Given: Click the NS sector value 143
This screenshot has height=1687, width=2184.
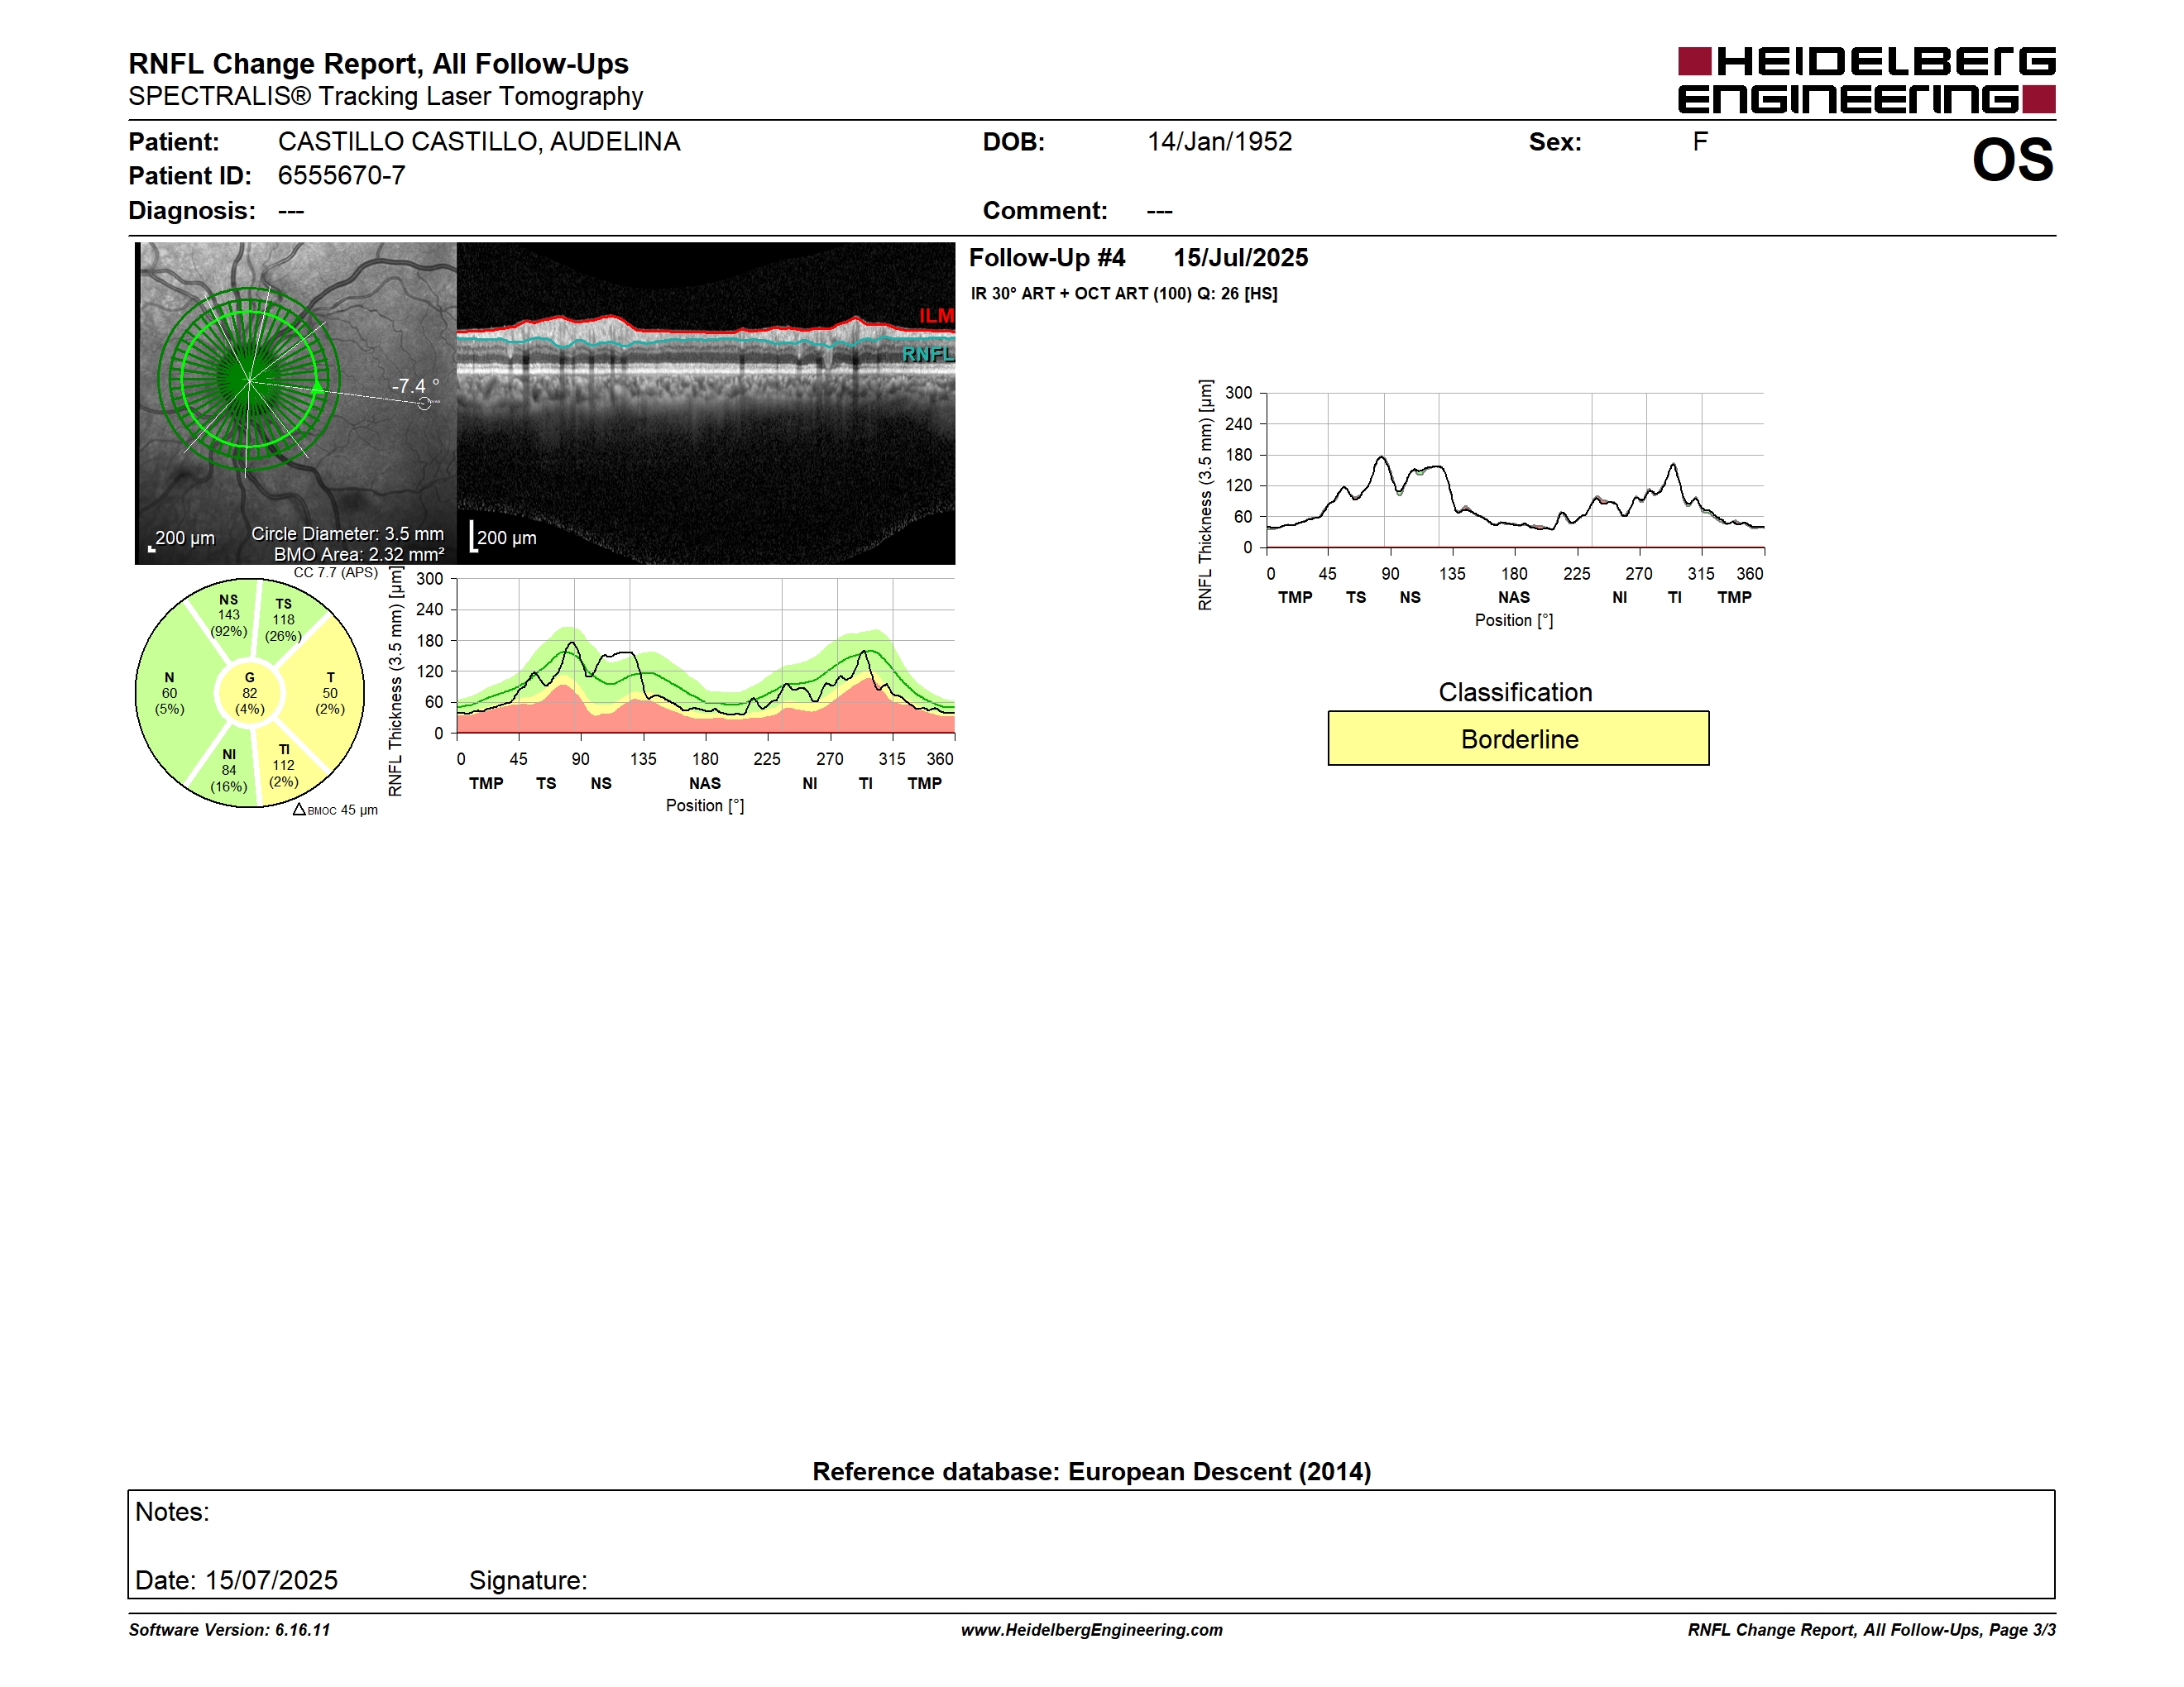Looking at the screenshot, I should pyautogui.click(x=229, y=614).
